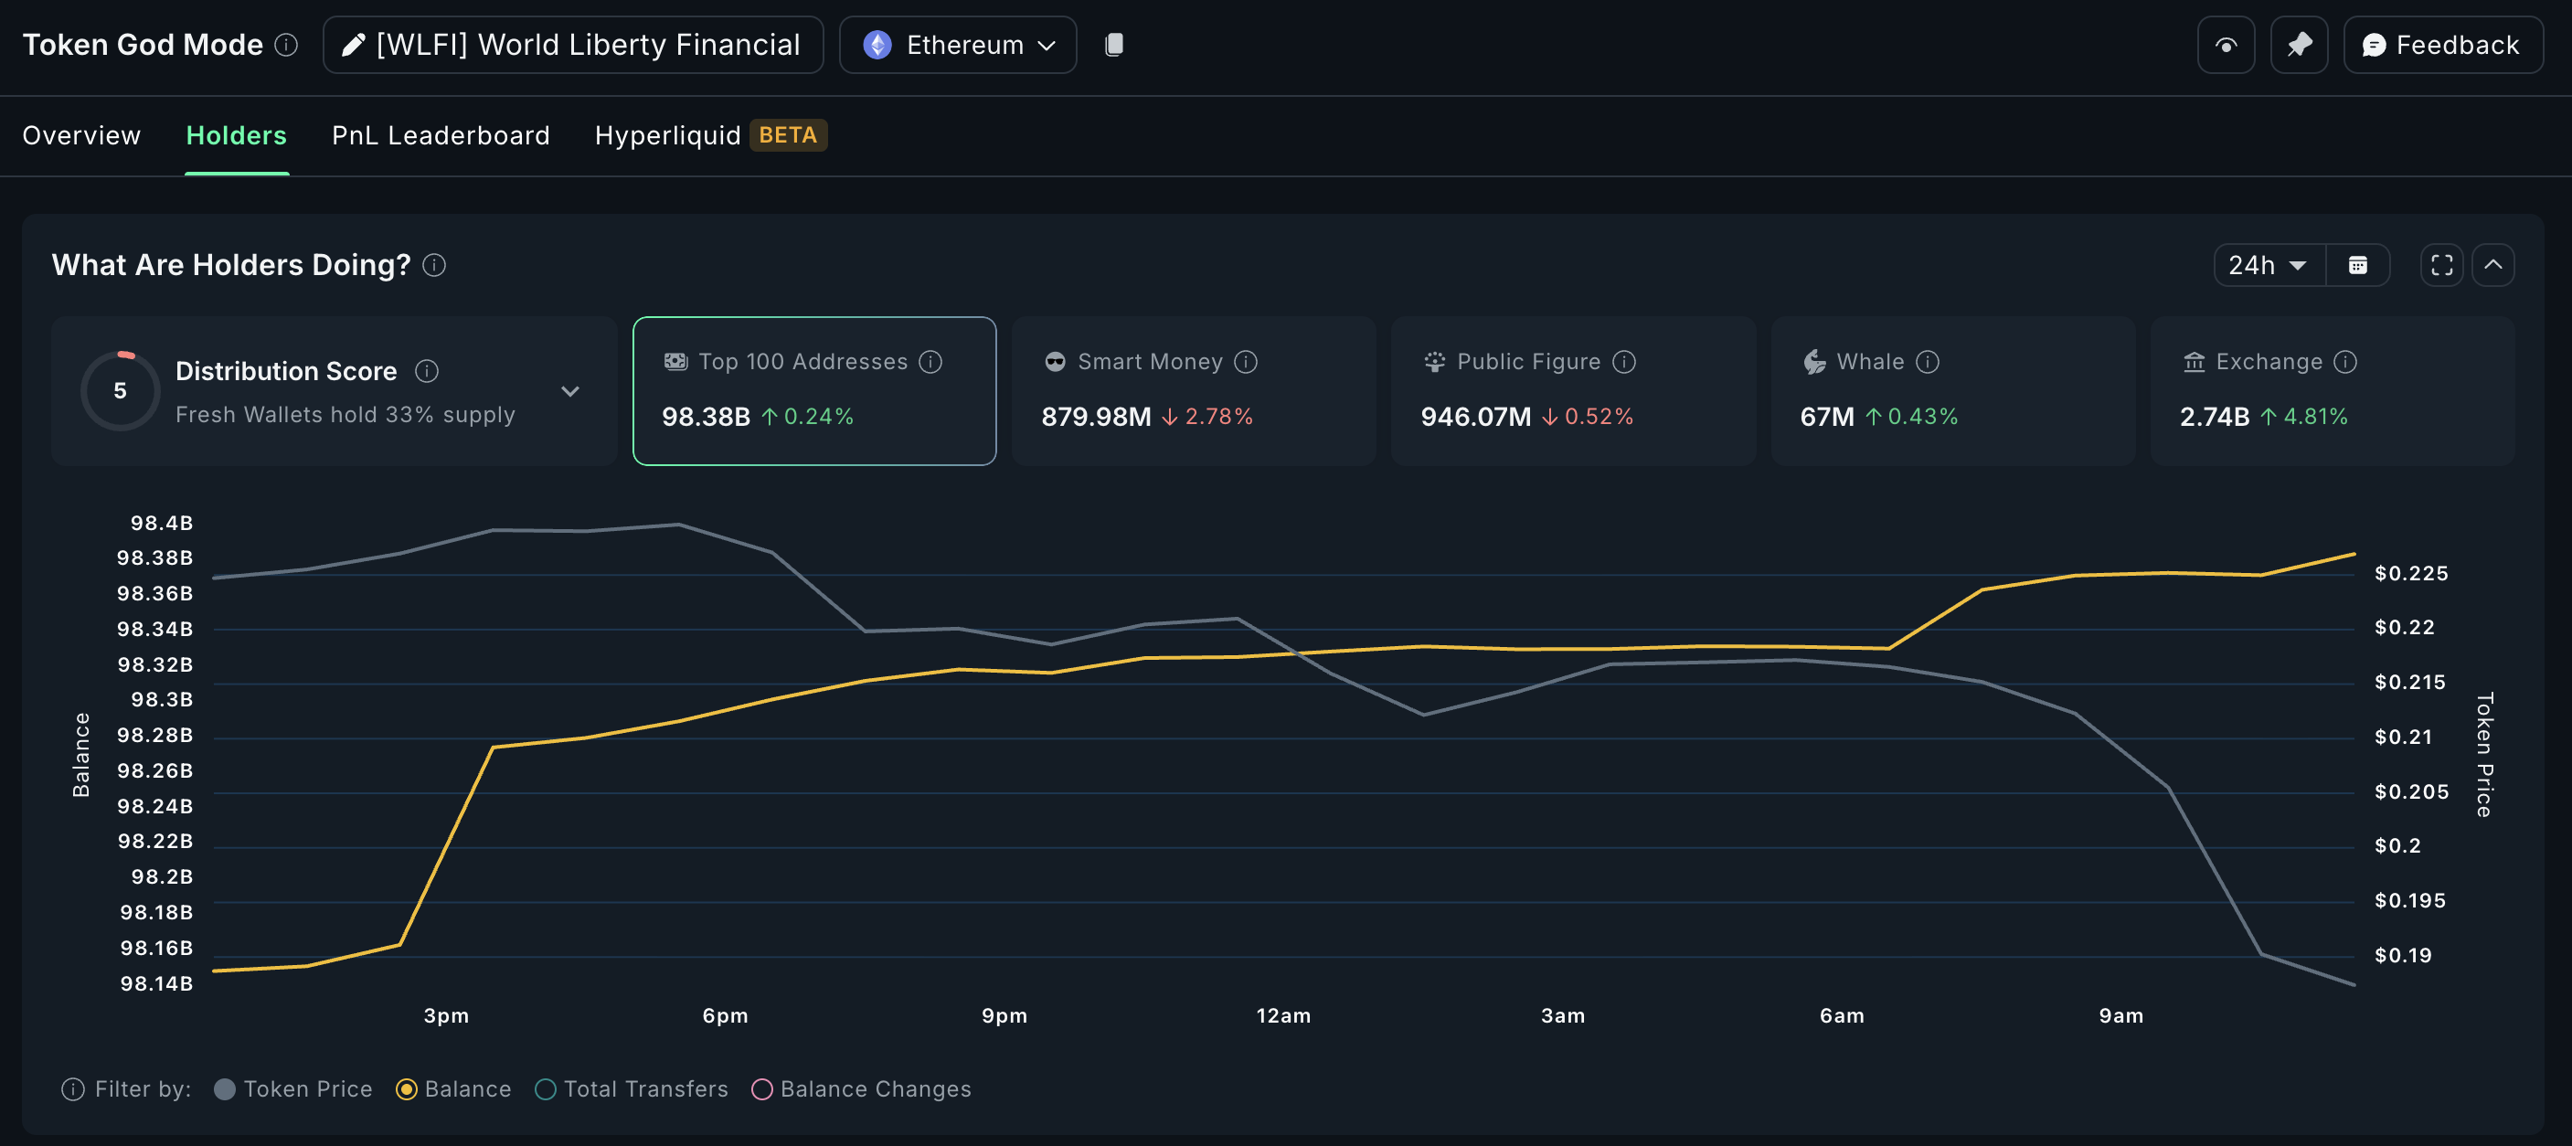
Task: Open the PnL Leaderboard tab
Action: click(441, 136)
